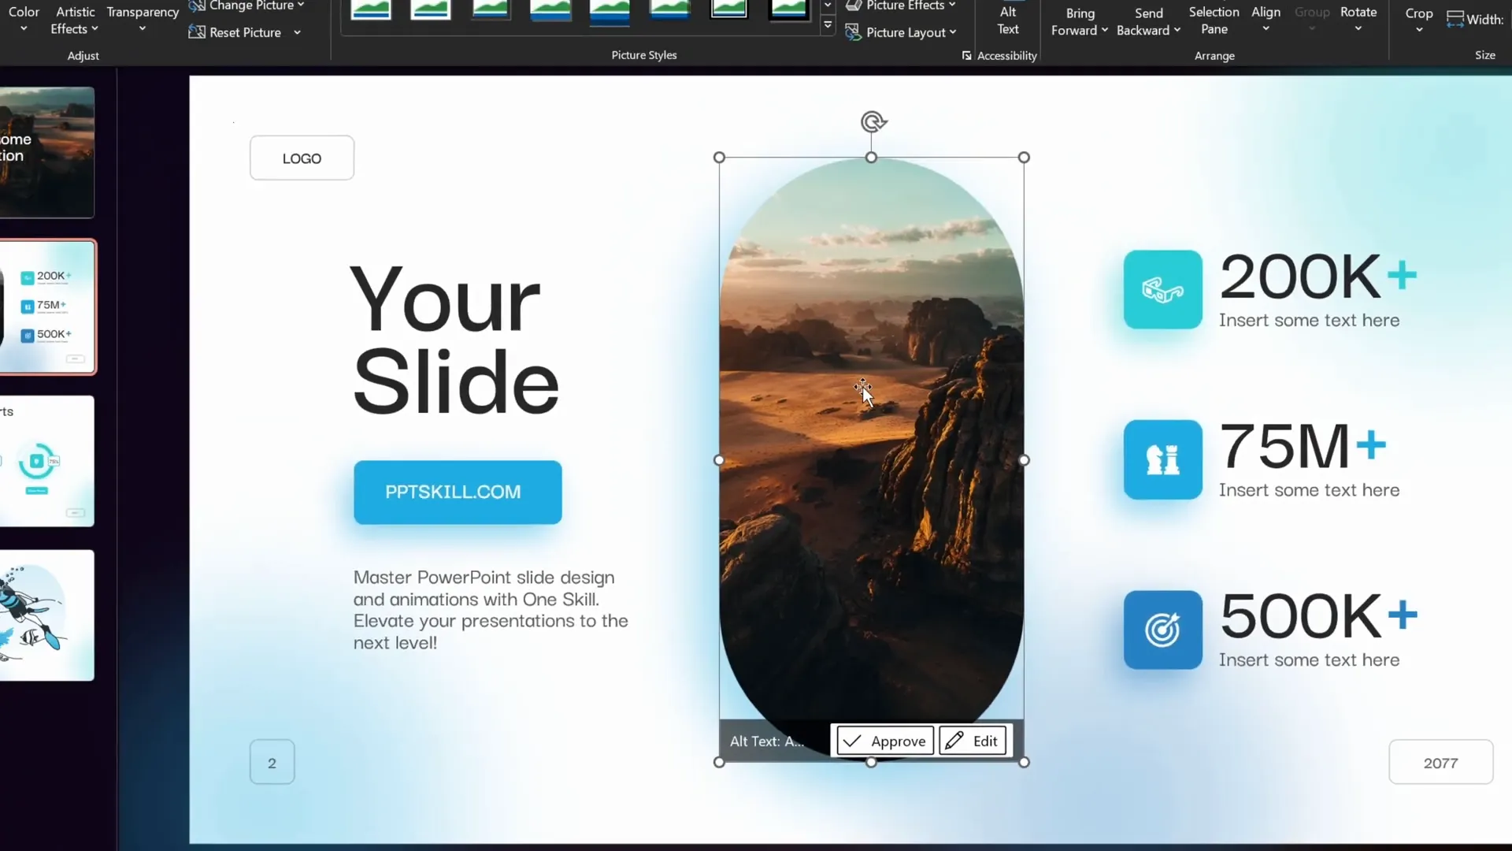Open the Artistic Effects dropdown
The image size is (1512, 851).
click(x=75, y=20)
